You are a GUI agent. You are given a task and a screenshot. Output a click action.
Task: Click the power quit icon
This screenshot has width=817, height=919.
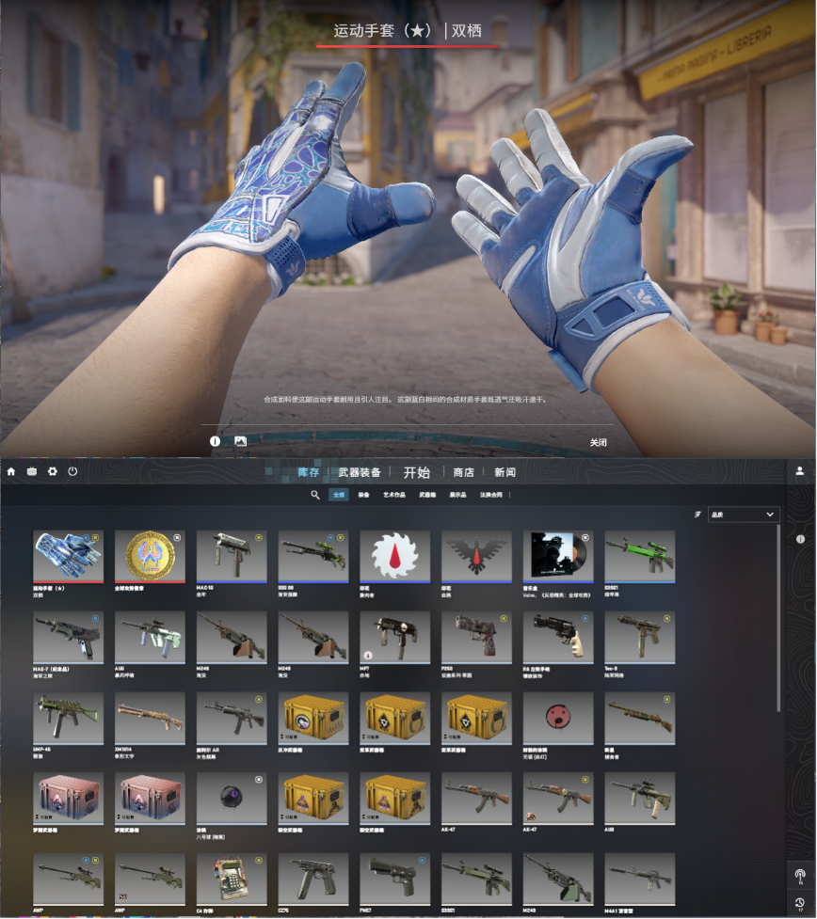72,471
